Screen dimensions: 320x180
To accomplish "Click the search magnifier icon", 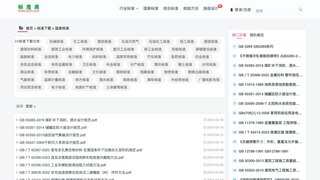I will point(300,9).
